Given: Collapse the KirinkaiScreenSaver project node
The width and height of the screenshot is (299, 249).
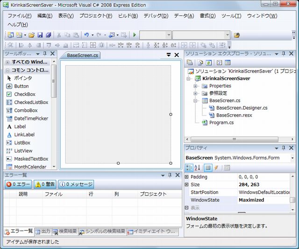Looking at the screenshot, I should coord(188,79).
